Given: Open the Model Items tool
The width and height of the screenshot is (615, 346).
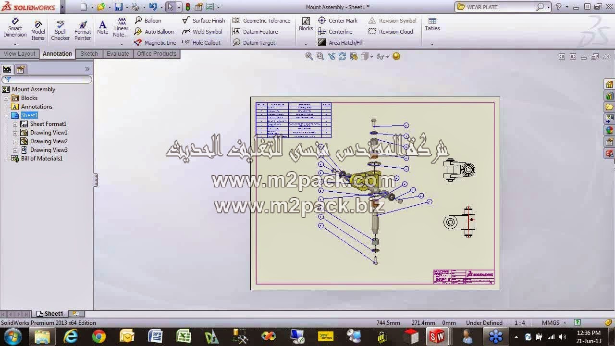Looking at the screenshot, I should (x=38, y=31).
